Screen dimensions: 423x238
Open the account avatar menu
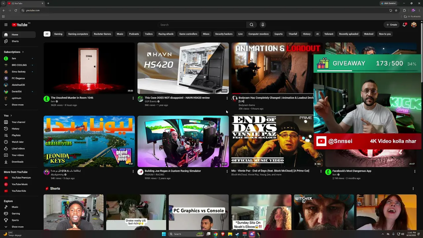414,25
